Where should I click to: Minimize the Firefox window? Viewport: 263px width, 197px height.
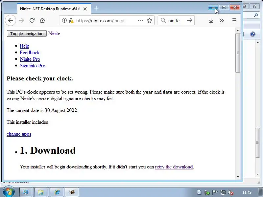click(x=213, y=8)
